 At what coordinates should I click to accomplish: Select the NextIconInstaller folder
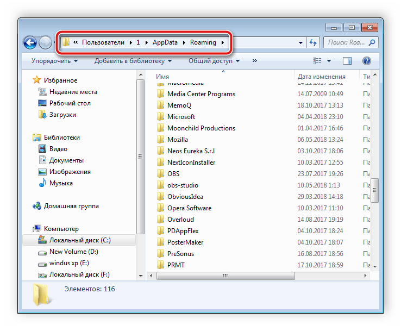[191, 162]
